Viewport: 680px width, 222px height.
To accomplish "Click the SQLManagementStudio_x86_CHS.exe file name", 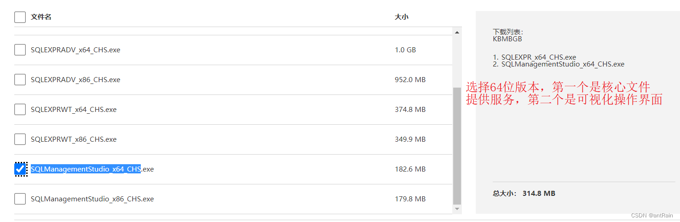I will 92,199.
